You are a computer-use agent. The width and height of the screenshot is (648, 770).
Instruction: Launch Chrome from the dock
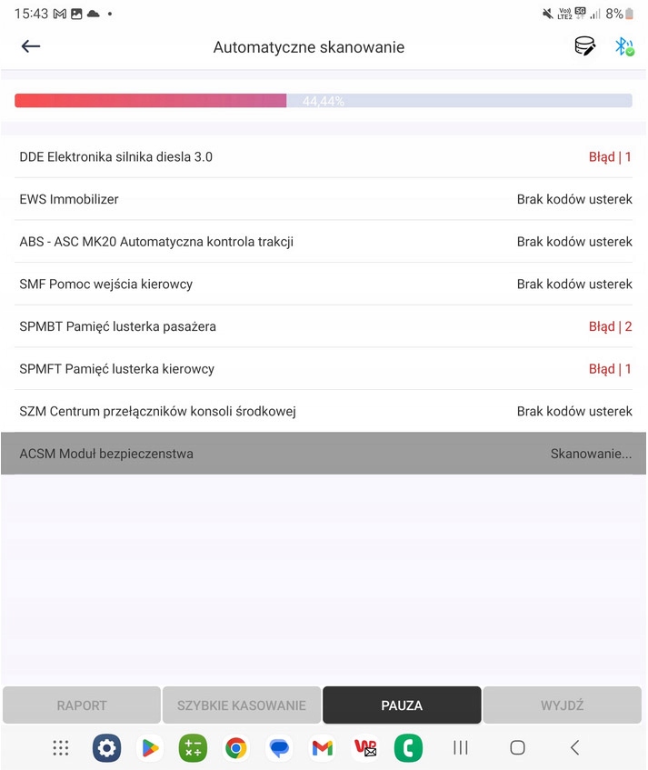pyautogui.click(x=236, y=747)
